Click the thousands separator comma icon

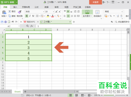coord(114,16)
